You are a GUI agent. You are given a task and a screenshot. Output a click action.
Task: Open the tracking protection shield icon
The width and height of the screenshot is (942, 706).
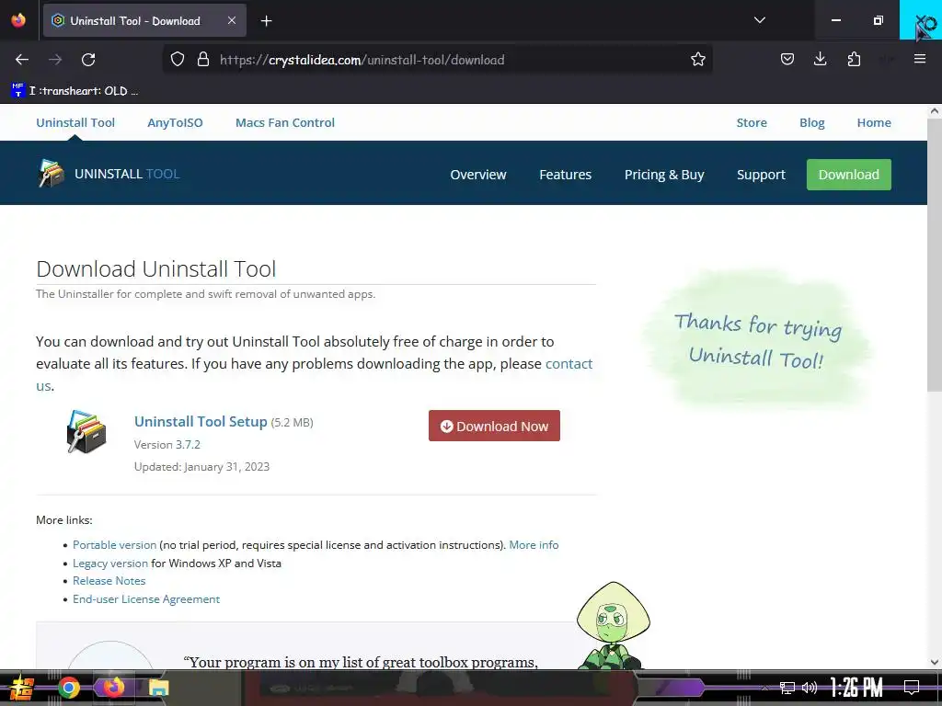tap(178, 59)
